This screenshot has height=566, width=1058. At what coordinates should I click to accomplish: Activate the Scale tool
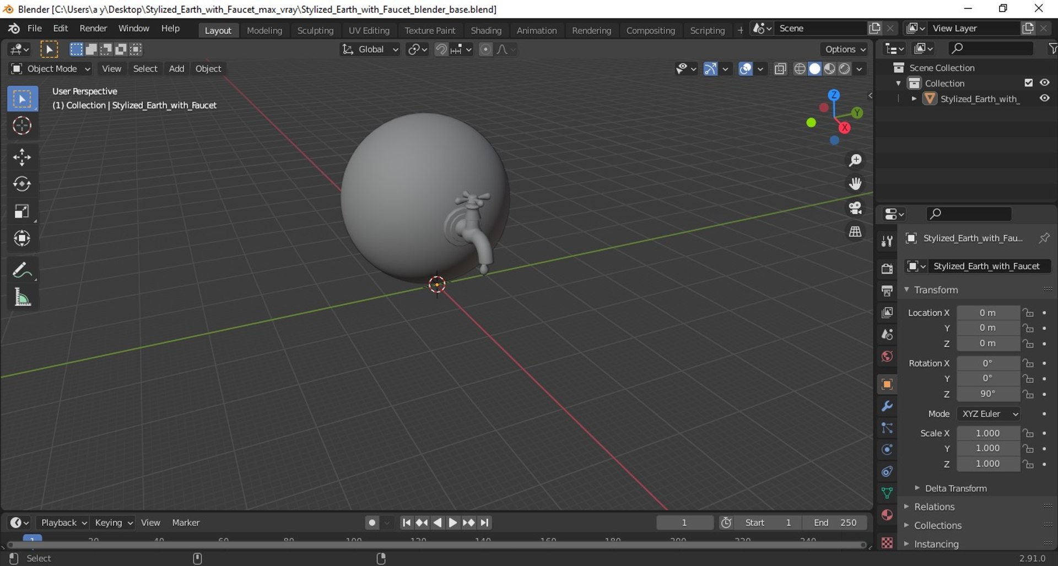coord(22,211)
